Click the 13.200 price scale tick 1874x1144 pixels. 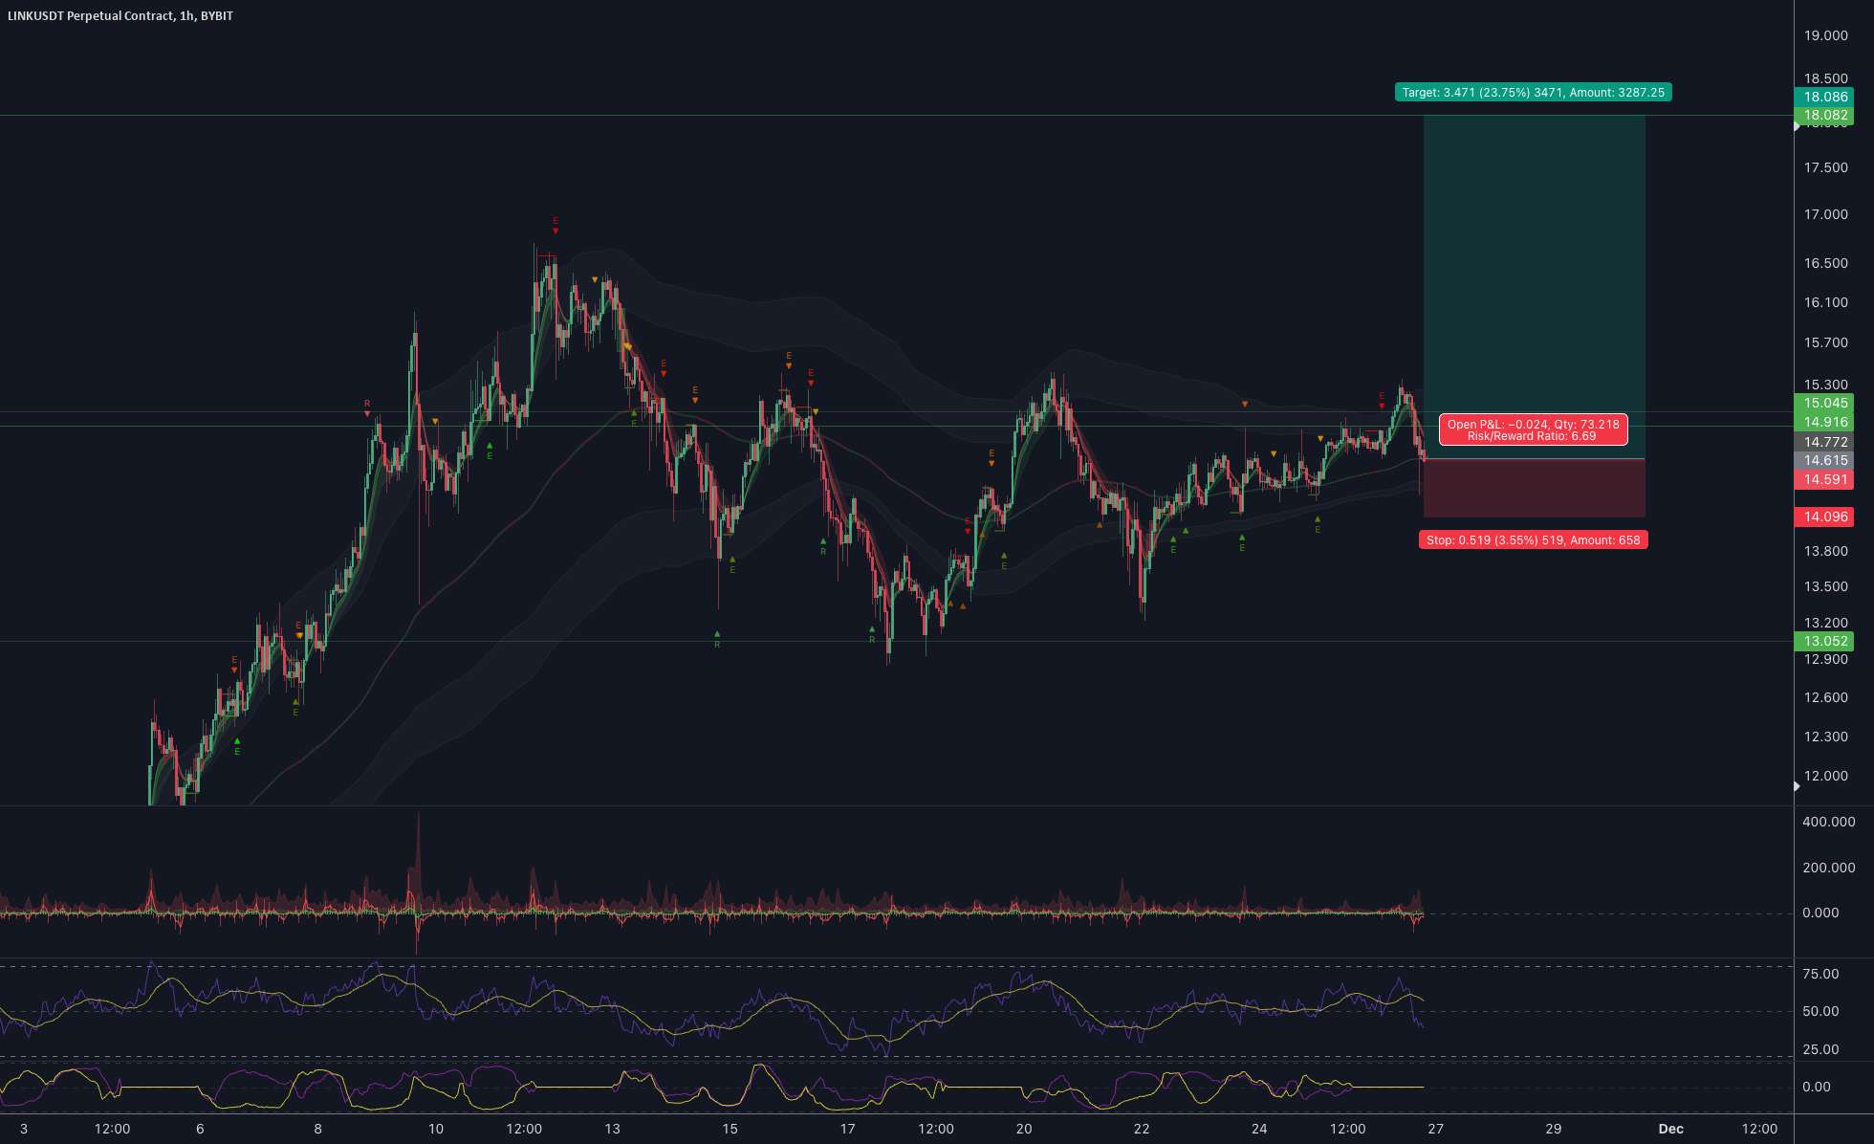tap(1825, 623)
